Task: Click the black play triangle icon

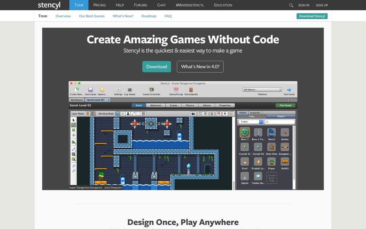Action: pos(225,114)
